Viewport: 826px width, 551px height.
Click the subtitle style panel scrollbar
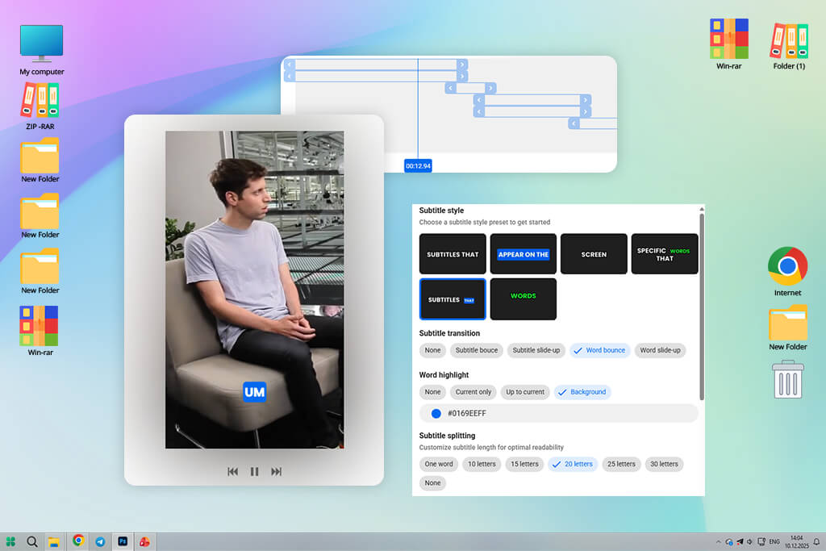coord(702,306)
